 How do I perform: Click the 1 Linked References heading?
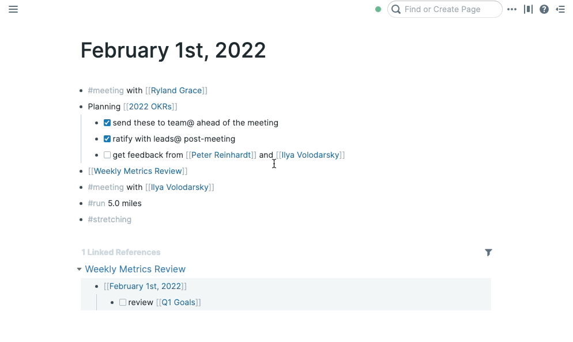click(120, 252)
